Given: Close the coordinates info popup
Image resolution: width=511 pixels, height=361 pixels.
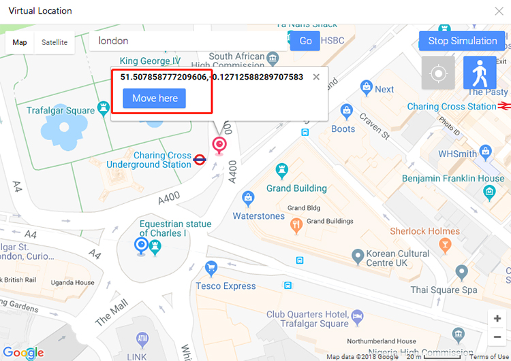Looking at the screenshot, I should [x=316, y=77].
